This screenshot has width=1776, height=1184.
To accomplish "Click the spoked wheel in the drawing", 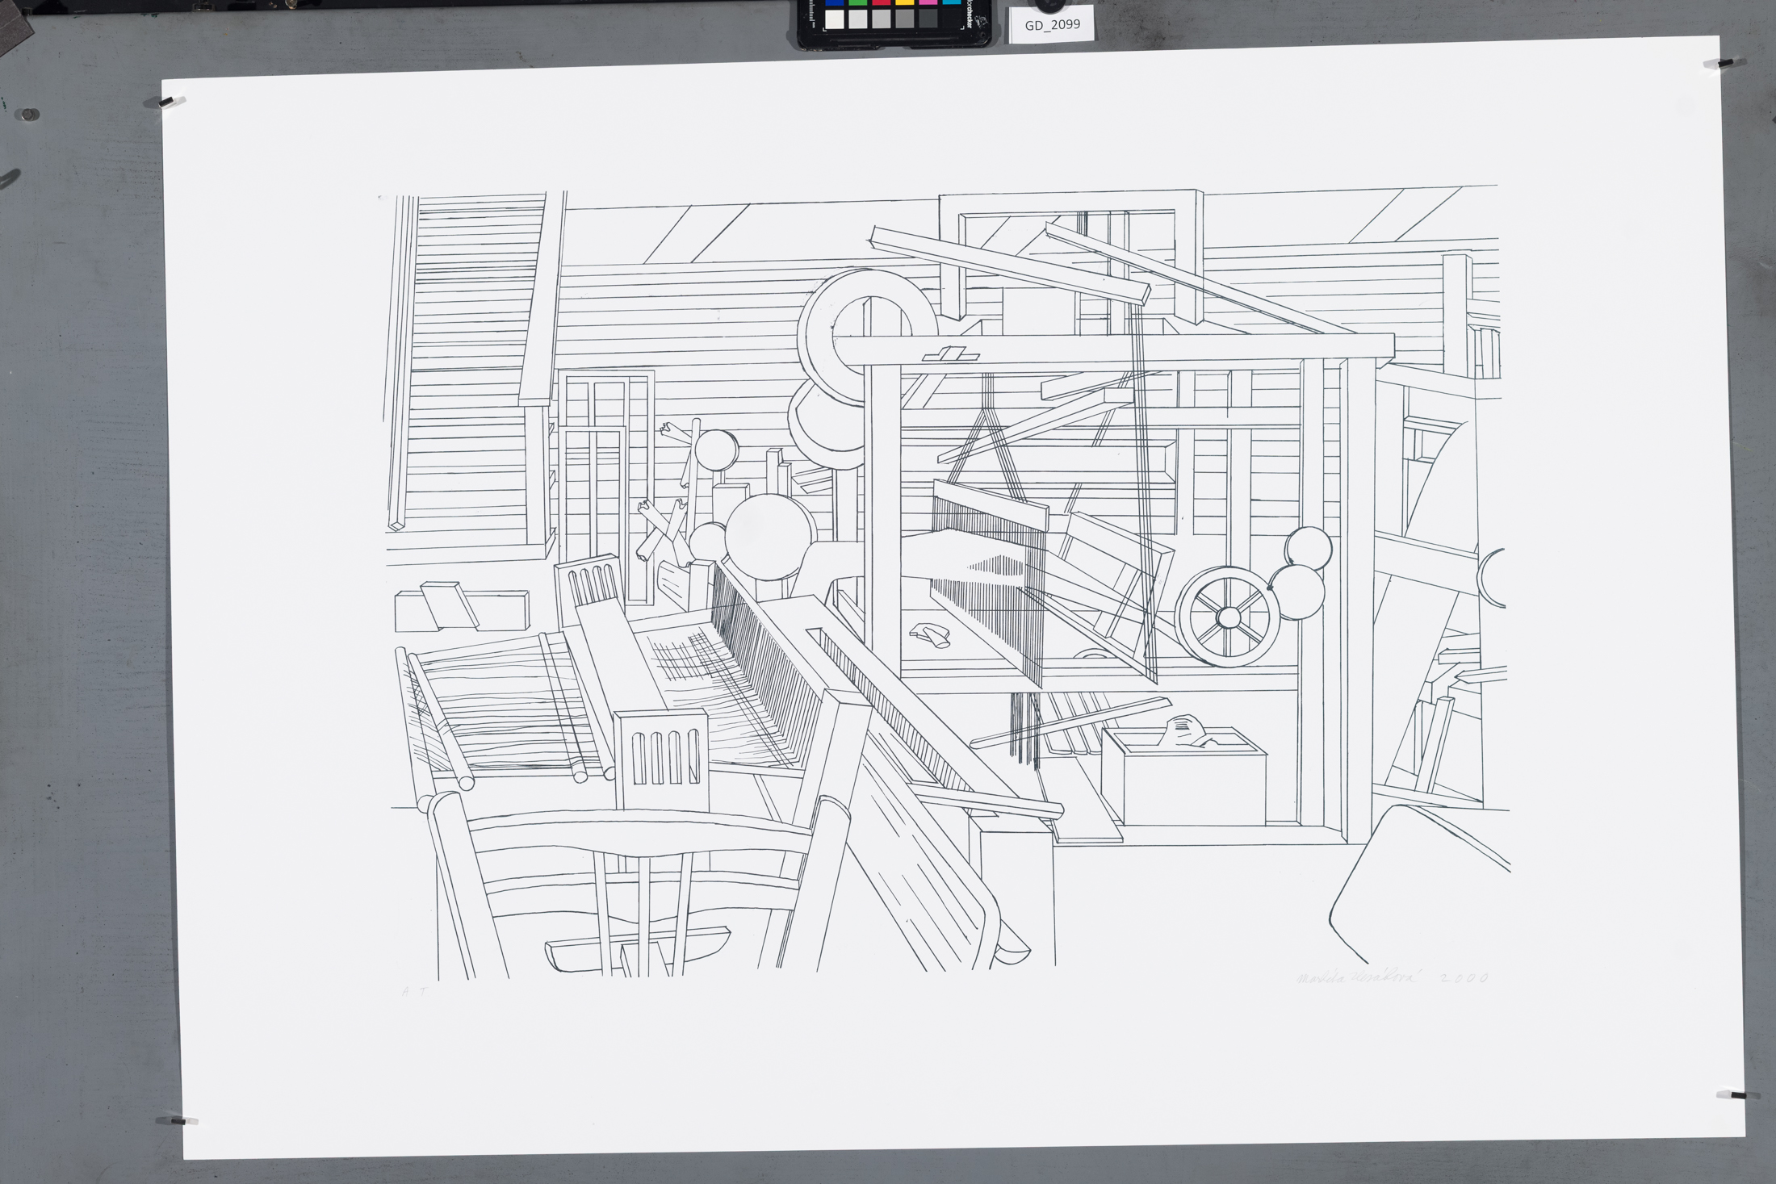I will click(1228, 617).
